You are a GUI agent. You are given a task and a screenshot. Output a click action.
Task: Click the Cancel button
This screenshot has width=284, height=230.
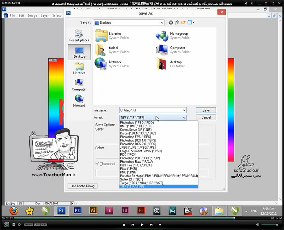[206, 117]
